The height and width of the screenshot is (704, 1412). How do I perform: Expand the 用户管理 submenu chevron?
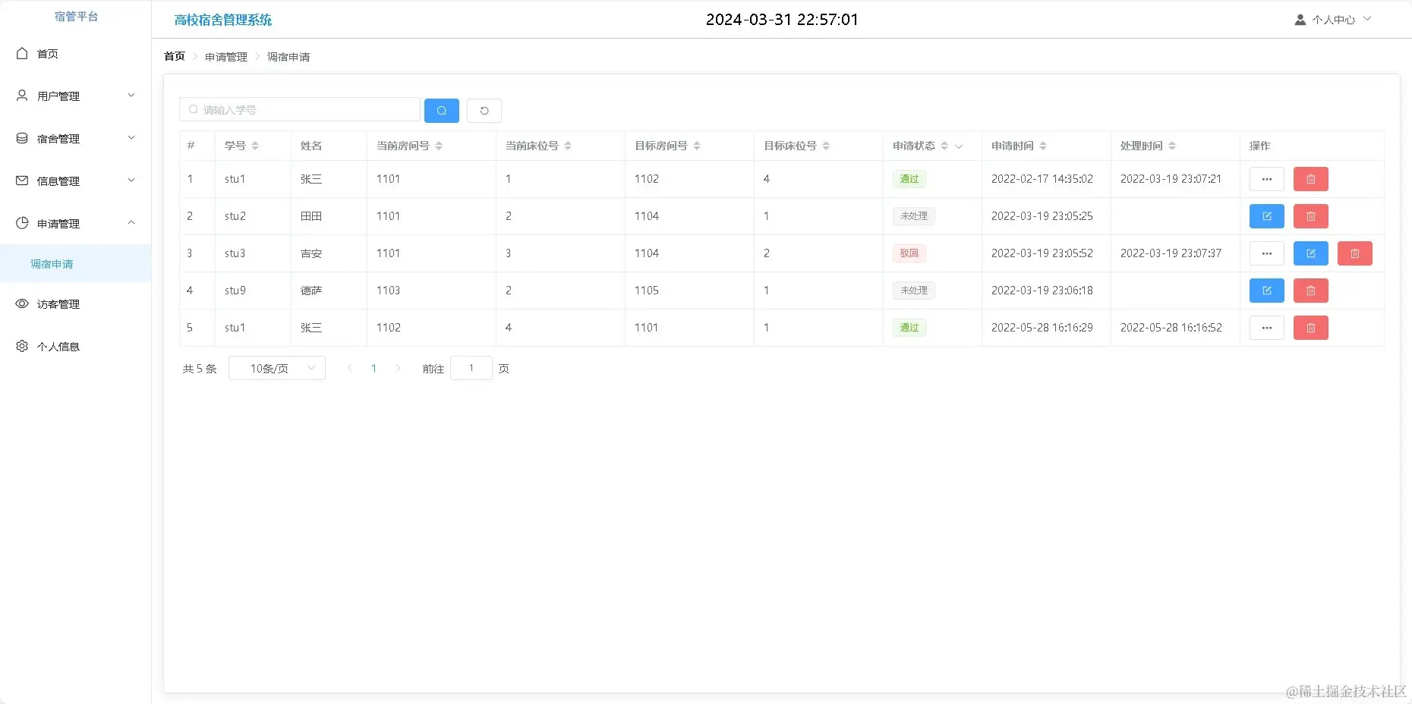click(131, 96)
